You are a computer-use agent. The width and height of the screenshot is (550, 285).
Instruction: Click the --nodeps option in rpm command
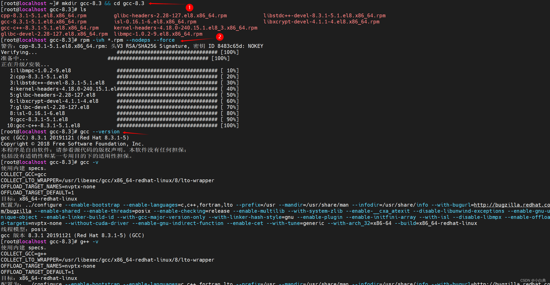(x=138, y=40)
